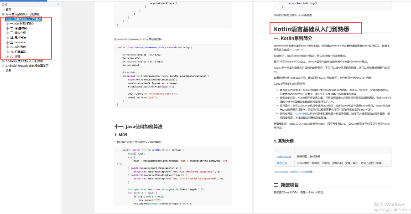This screenshot has width=411, height=214.
Task: Collapse the Kotlin语言基础 tree node
Action: coord(3,19)
